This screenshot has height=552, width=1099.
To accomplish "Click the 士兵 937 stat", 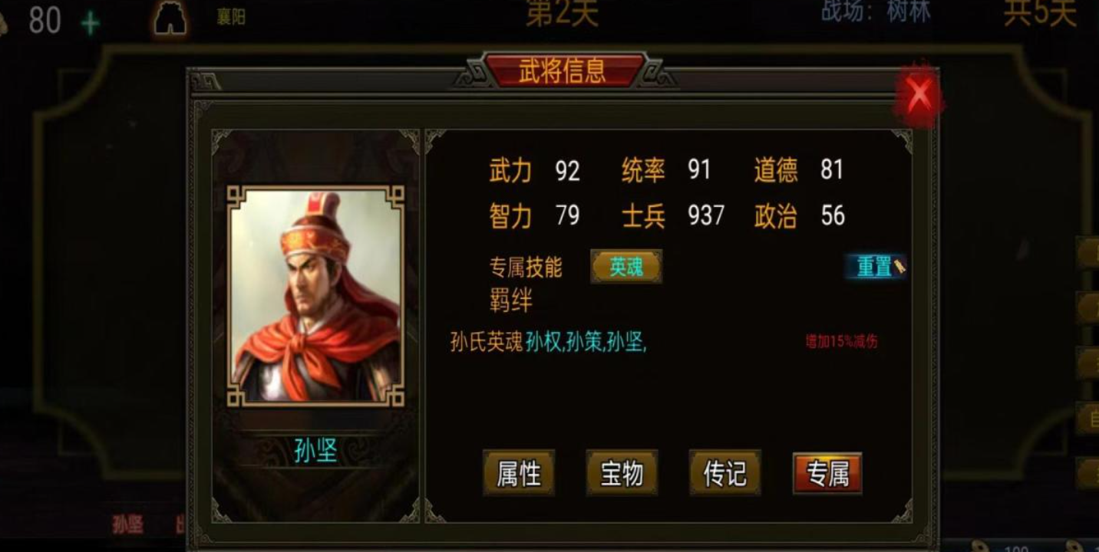I will click(x=673, y=215).
